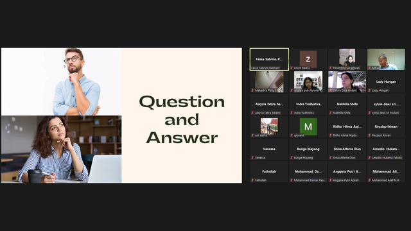Select Mahadira Rizky's ceiling video feed

pos(269,81)
